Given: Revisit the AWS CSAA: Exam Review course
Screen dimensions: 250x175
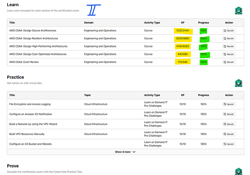Looking at the screenshot, I should (x=229, y=62).
